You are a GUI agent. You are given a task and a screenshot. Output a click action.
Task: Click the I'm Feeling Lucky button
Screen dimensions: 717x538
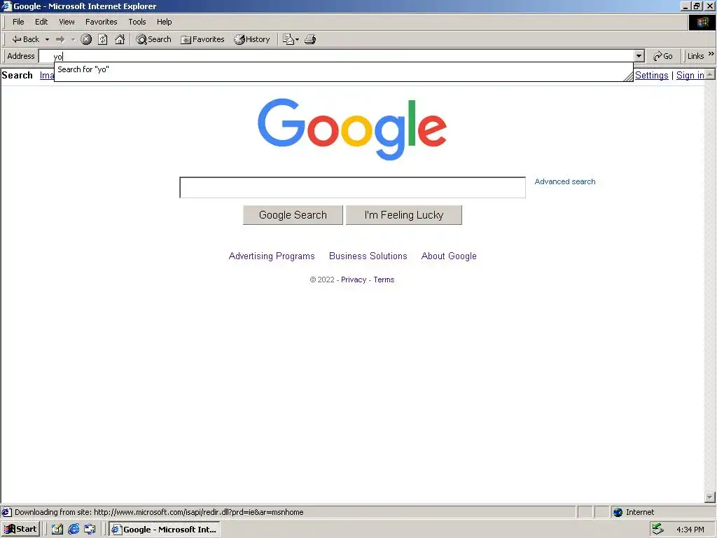pos(404,215)
